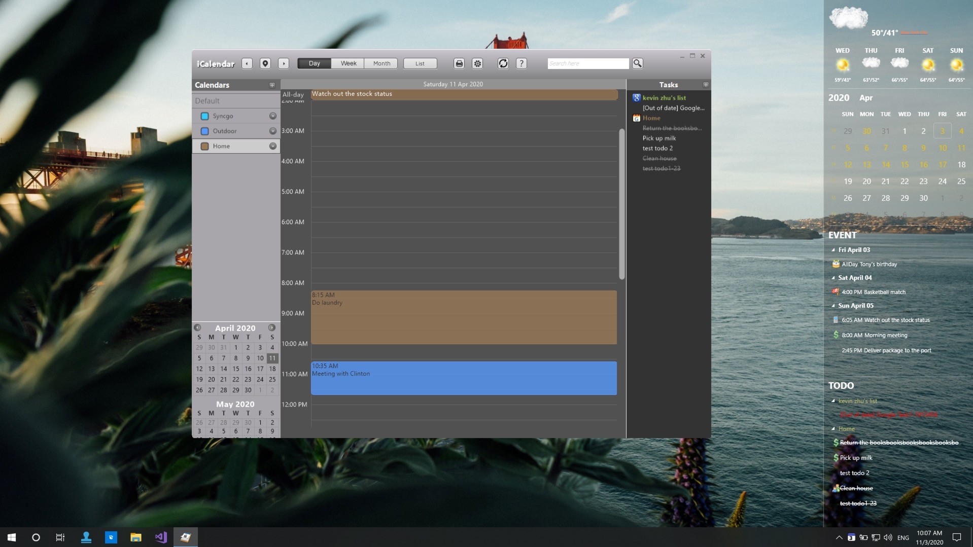Open the Home calendar dropdown arrow
973x547 pixels.
pos(272,146)
